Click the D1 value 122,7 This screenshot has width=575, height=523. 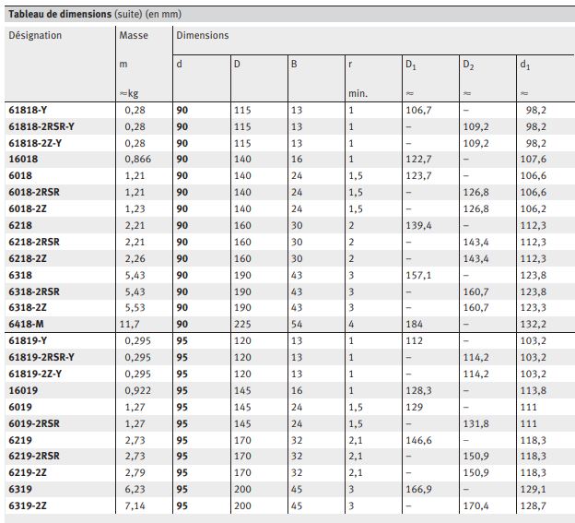tap(418, 160)
